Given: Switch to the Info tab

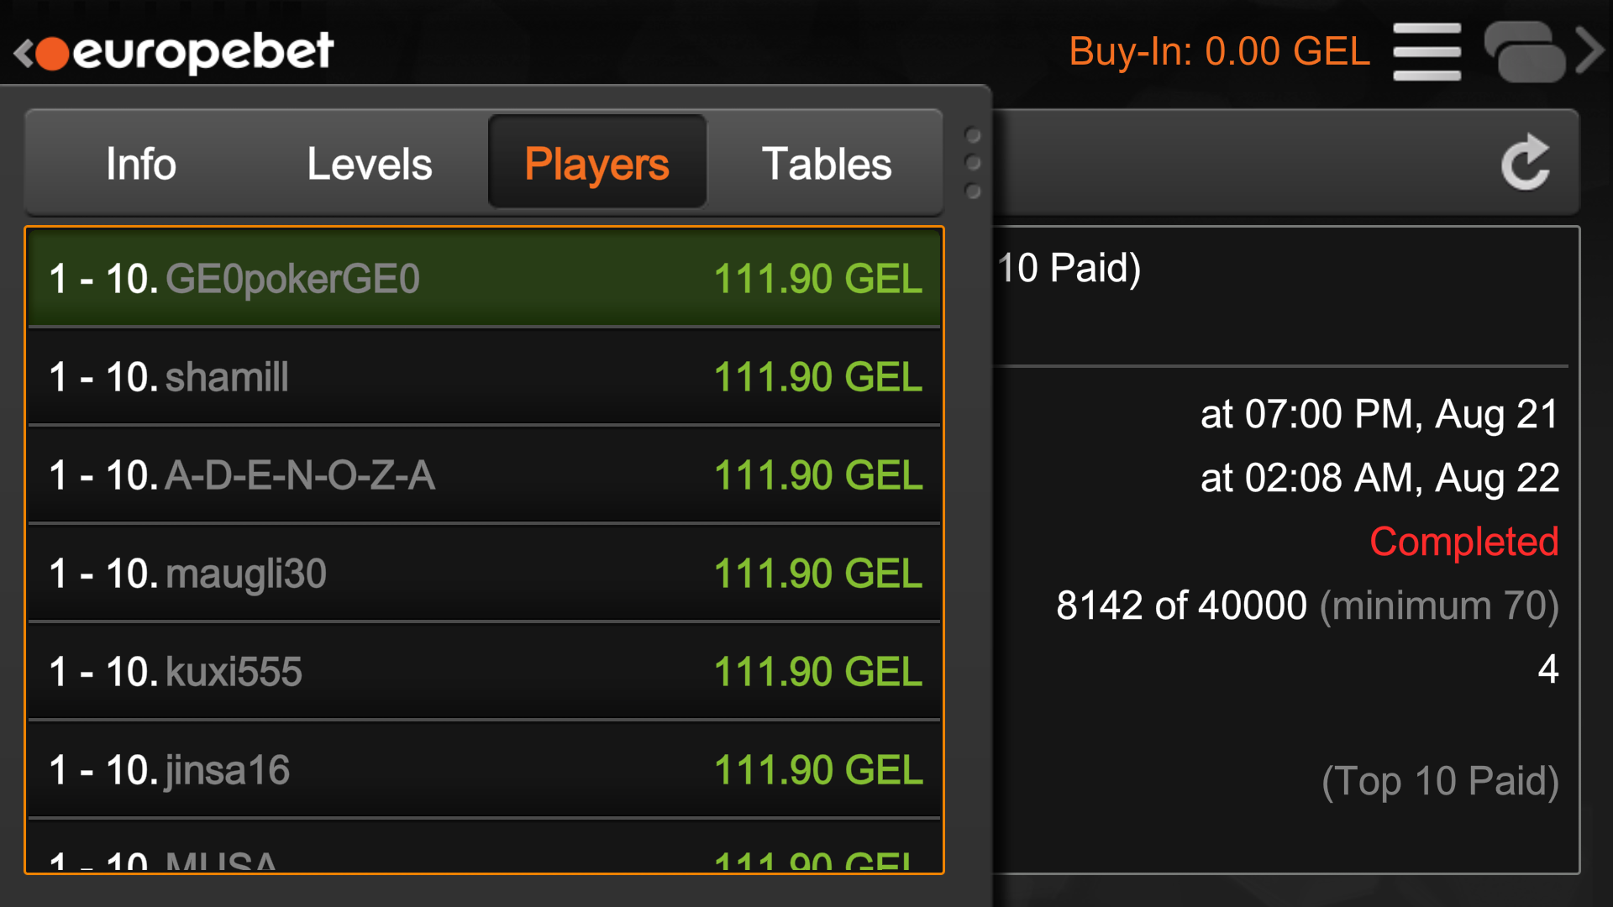Looking at the screenshot, I should [141, 163].
